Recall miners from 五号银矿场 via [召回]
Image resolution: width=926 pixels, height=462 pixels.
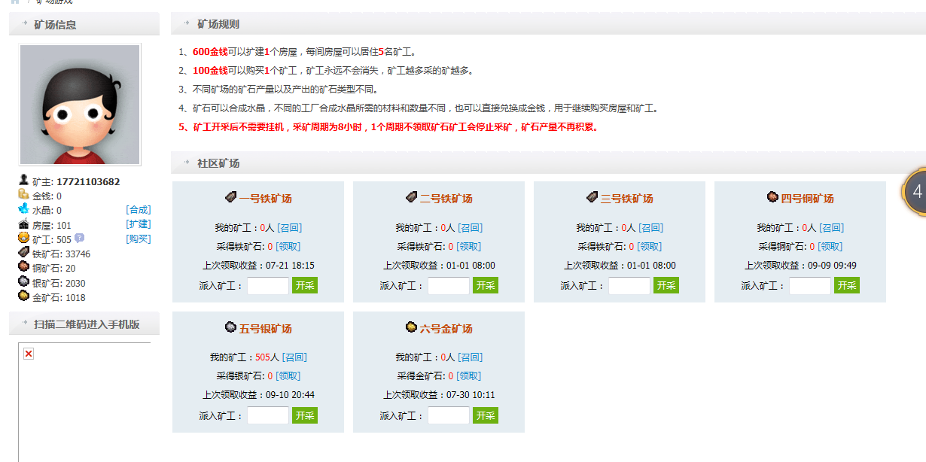294,357
